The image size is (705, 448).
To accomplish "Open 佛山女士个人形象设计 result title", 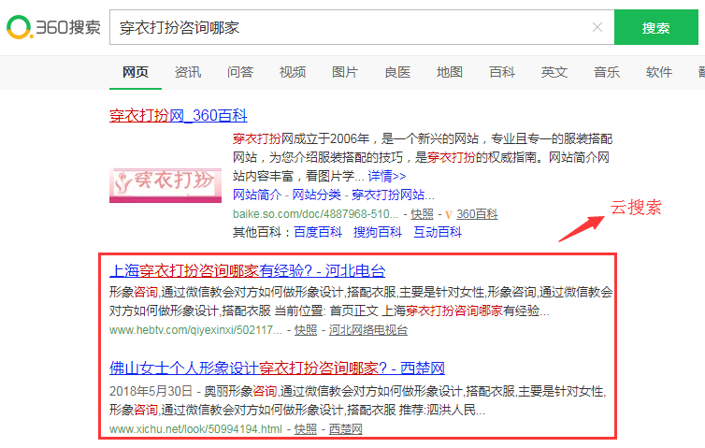I will pos(277,369).
